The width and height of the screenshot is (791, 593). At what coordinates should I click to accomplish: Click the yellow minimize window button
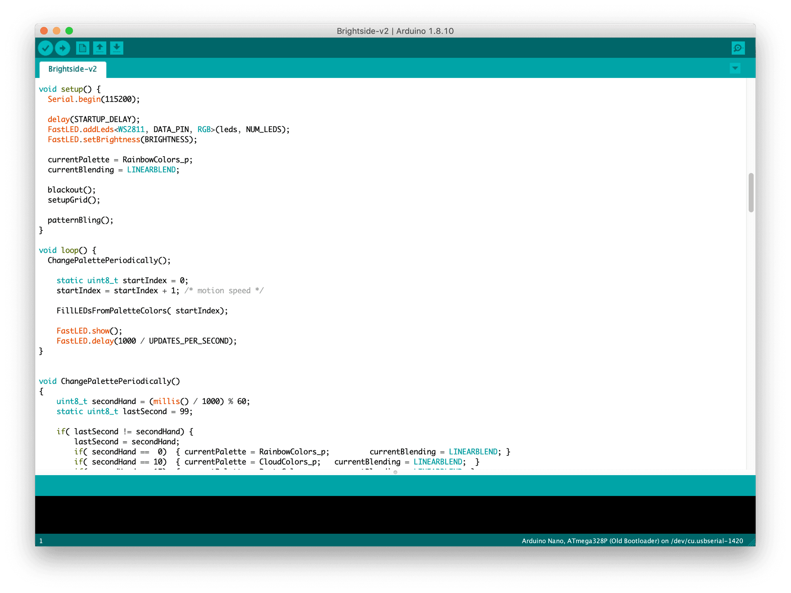57,31
